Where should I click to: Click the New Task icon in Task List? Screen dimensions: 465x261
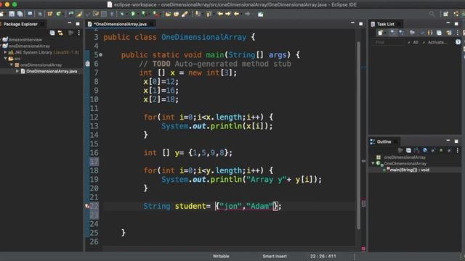click(x=380, y=33)
